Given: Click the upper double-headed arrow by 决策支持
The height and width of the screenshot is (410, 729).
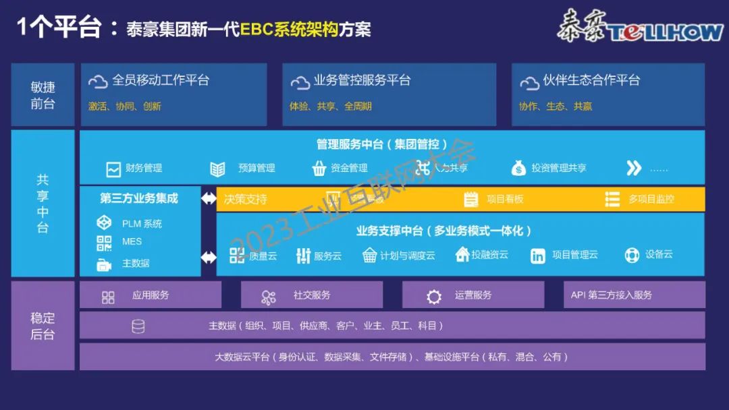Looking at the screenshot, I should [209, 199].
